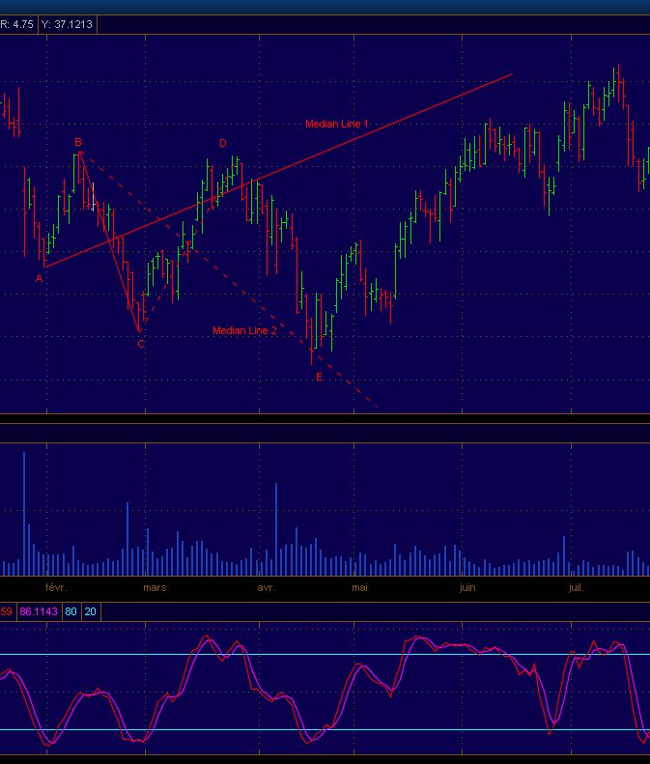Screen dimensions: 650x764
Task: Click the 'mai' date axis label
Action: pos(359,587)
